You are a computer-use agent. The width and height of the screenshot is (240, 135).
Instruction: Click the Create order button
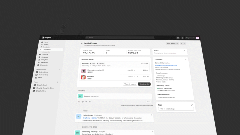(144, 84)
